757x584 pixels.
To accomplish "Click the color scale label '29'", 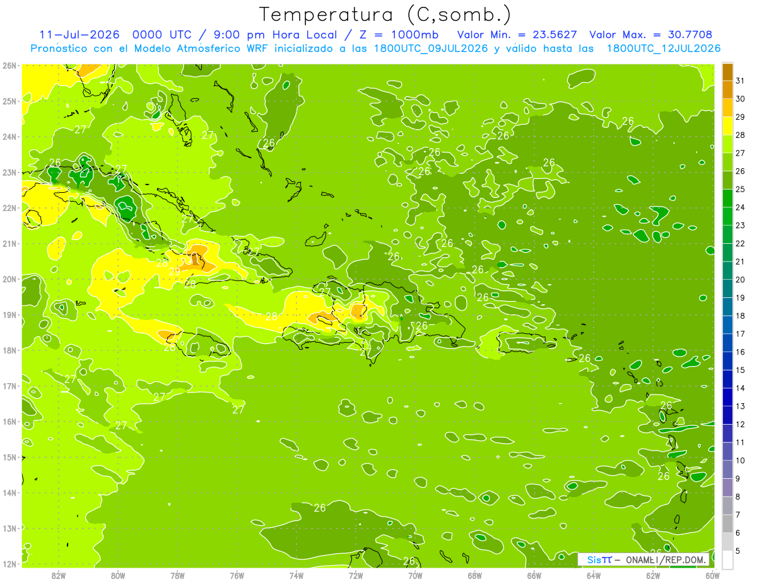I will point(740,117).
